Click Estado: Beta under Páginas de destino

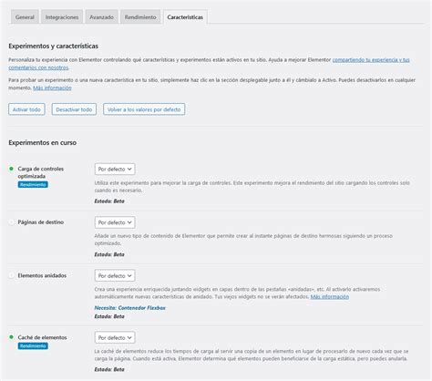109,254
